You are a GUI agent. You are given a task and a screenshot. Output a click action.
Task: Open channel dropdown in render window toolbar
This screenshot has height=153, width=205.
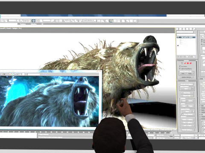pos(34,74)
